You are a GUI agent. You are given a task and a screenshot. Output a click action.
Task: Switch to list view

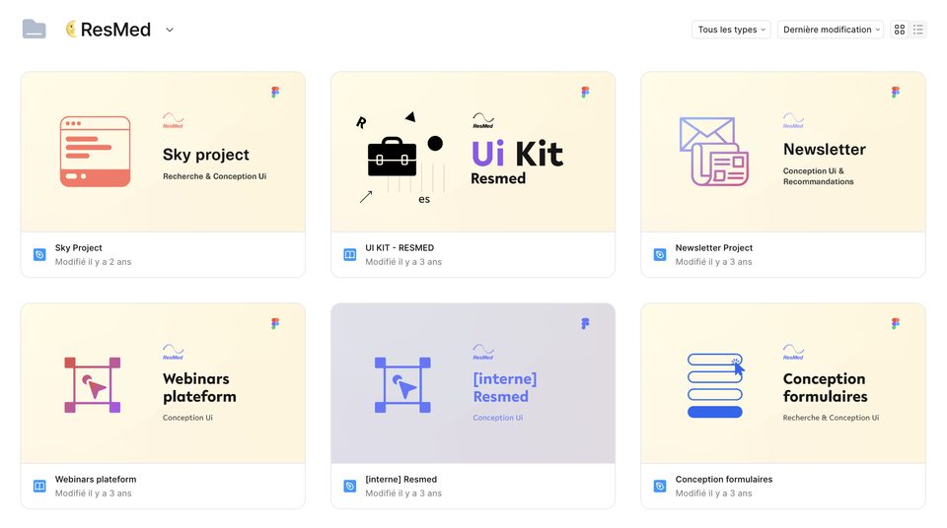[x=918, y=30]
